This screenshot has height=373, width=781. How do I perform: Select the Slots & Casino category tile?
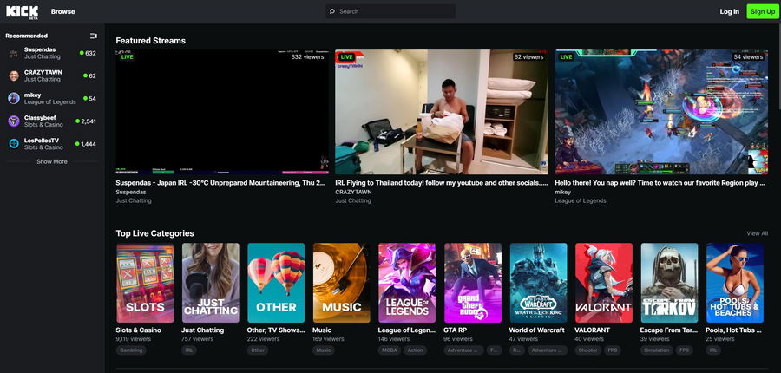click(x=145, y=283)
